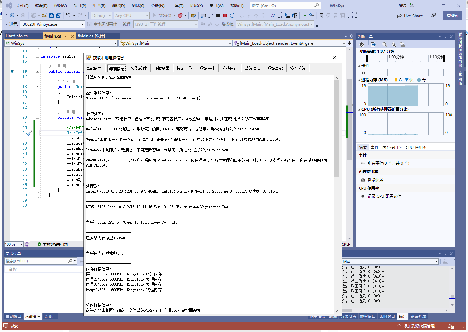Open notifications bell in status bar
Viewport: 468px width, 332px height.
pyautogui.click(x=451, y=326)
